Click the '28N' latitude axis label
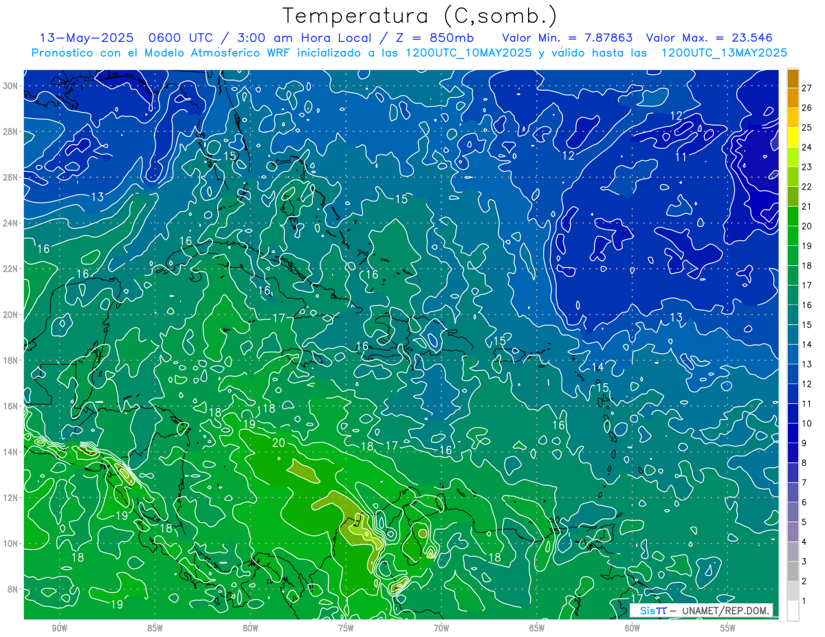This screenshot has height=637, width=825. point(11,131)
